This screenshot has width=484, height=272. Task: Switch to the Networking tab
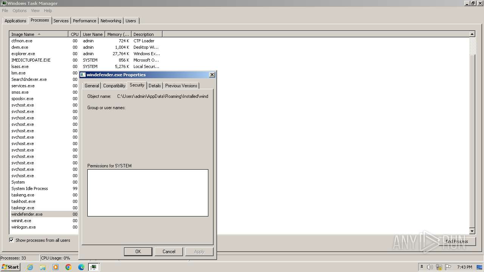pos(111,21)
